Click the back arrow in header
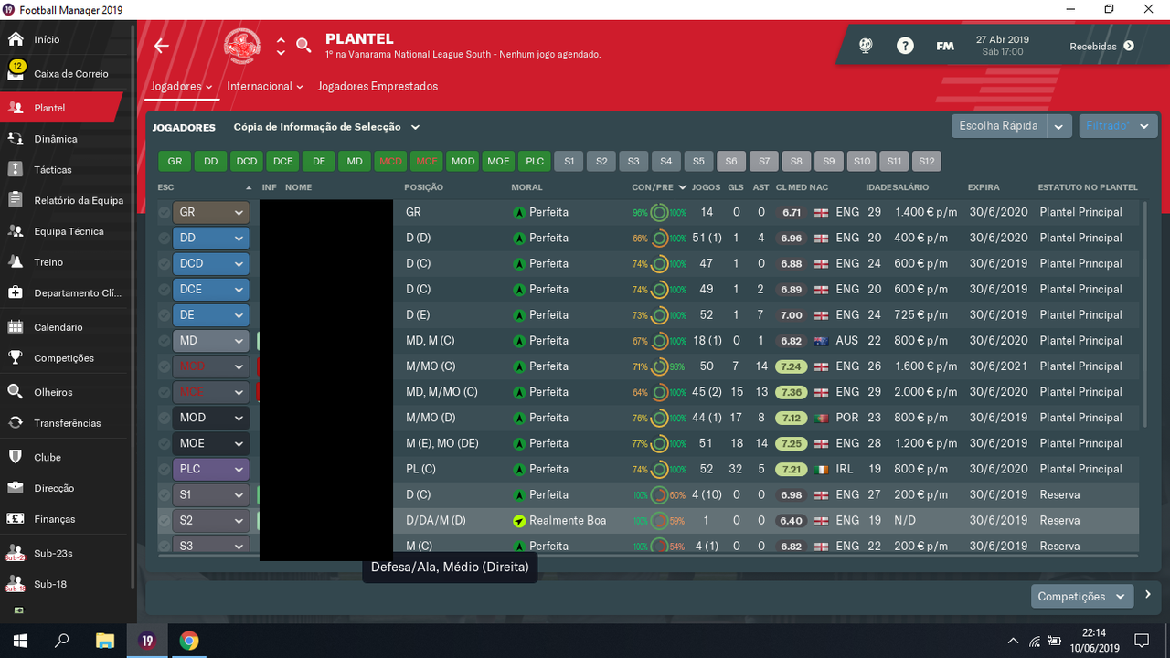This screenshot has width=1170, height=658. pos(162,46)
